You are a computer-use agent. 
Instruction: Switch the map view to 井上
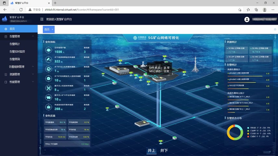coord(151,150)
